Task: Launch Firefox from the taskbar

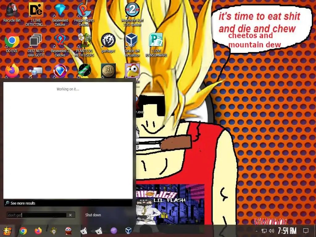Action: tap(38, 231)
